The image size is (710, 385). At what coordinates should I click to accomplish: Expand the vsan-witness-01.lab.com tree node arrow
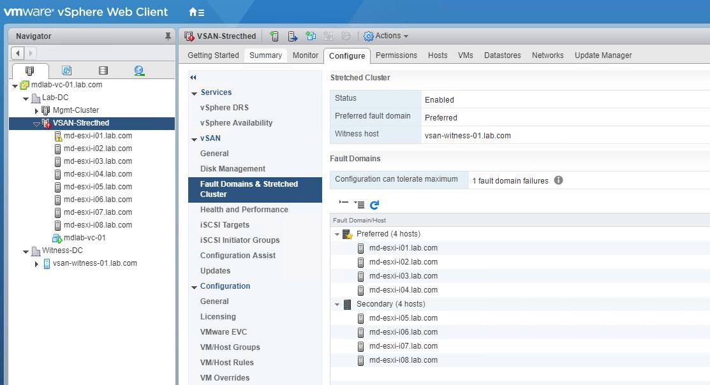tap(36, 264)
